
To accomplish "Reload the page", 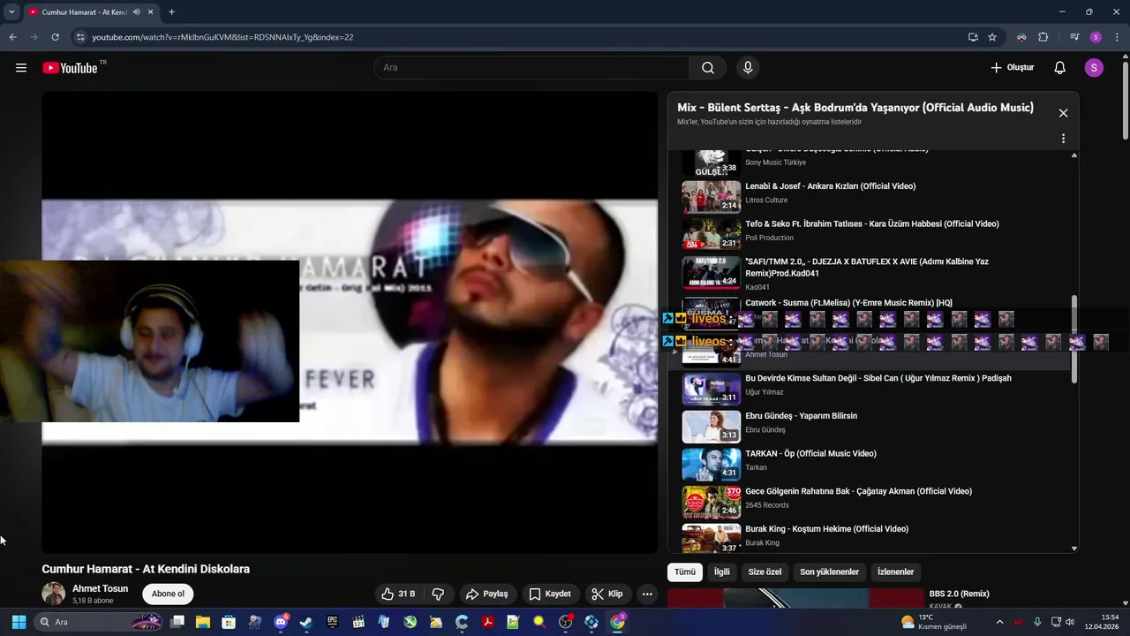I will pyautogui.click(x=55, y=37).
